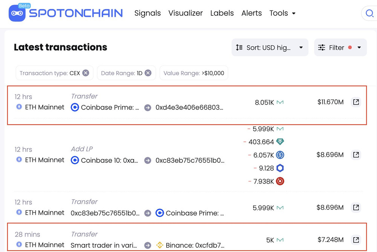Expand the Tools menu
The height and width of the screenshot is (252, 377).
pos(282,13)
